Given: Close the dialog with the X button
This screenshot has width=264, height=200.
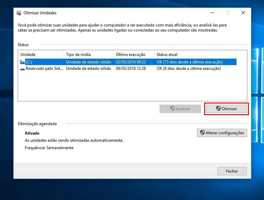Looking at the screenshot, I should tap(243, 13).
